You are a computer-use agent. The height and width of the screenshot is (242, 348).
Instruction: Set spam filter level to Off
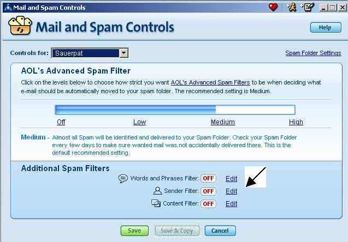point(61,122)
